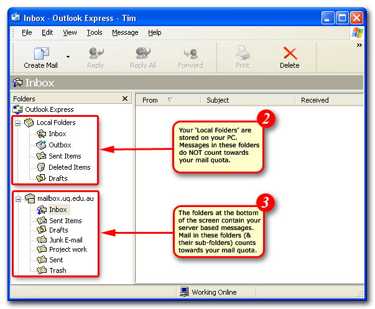This screenshot has height=309, width=375.
Task: Select the Outlook Express root icon
Action: tap(18, 109)
